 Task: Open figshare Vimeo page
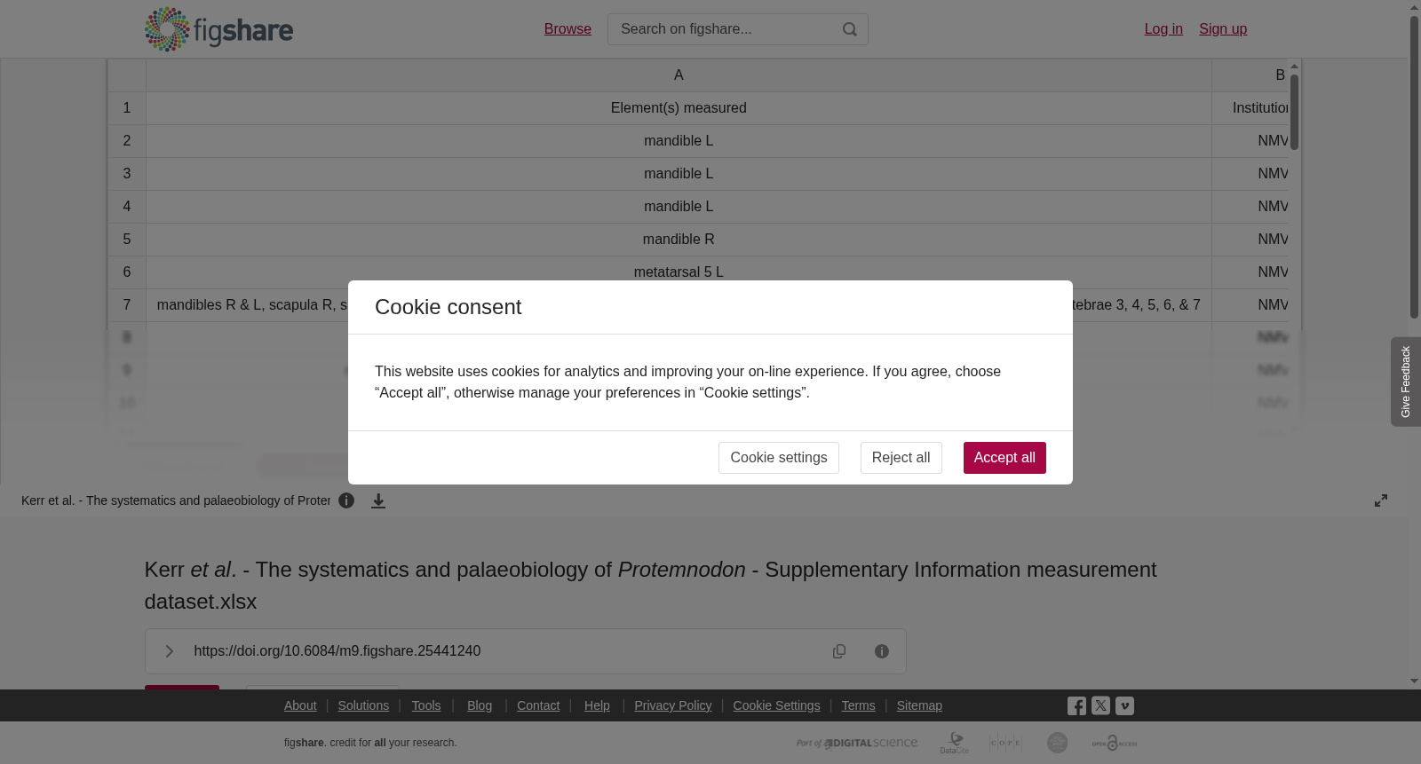1124,706
